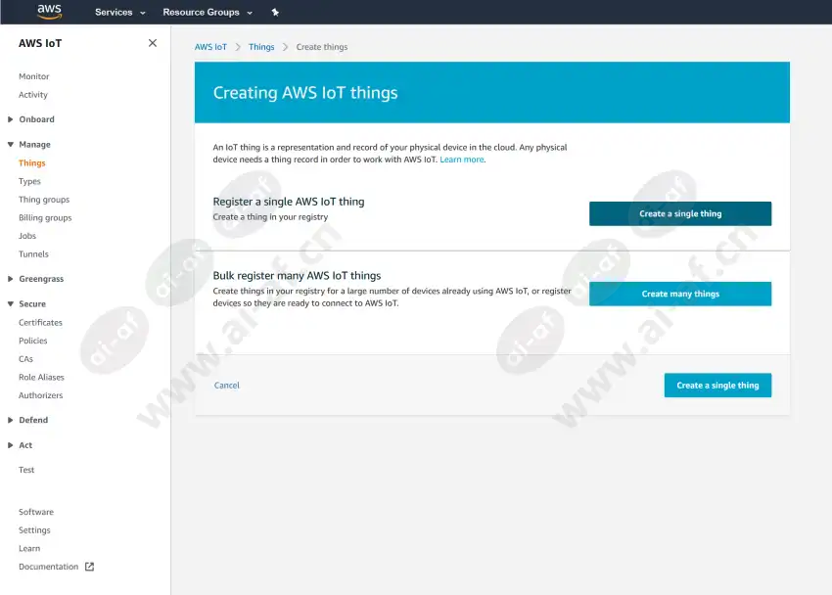
Task: Go to Billing groups
Action: [45, 217]
